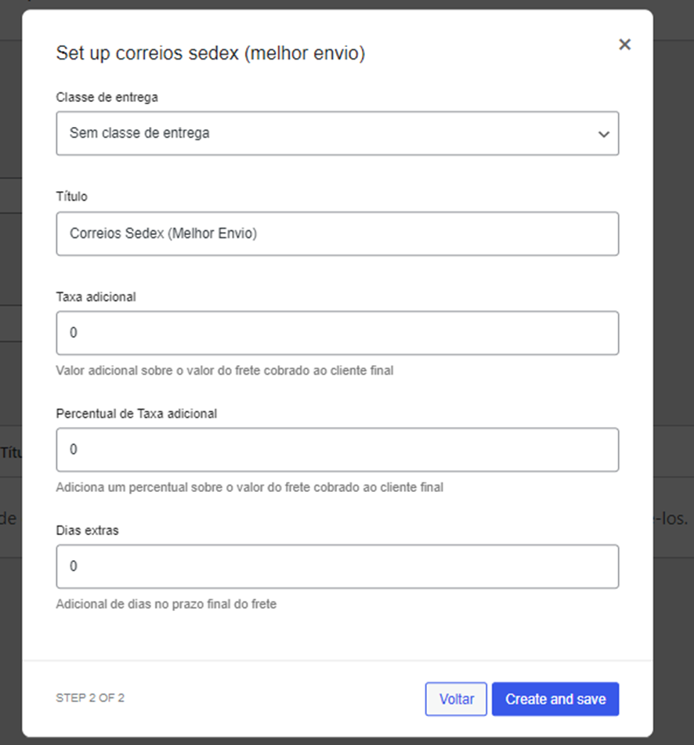694x745 pixels.
Task: Click the dialog heading 'Set up correios sedex'
Action: (210, 53)
